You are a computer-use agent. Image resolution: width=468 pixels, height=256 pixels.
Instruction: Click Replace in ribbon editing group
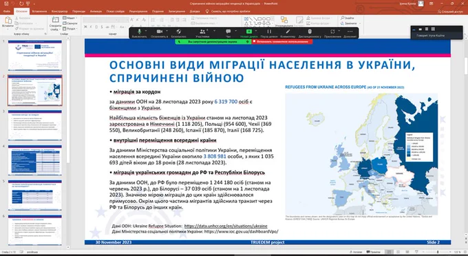pyautogui.click(x=349, y=23)
